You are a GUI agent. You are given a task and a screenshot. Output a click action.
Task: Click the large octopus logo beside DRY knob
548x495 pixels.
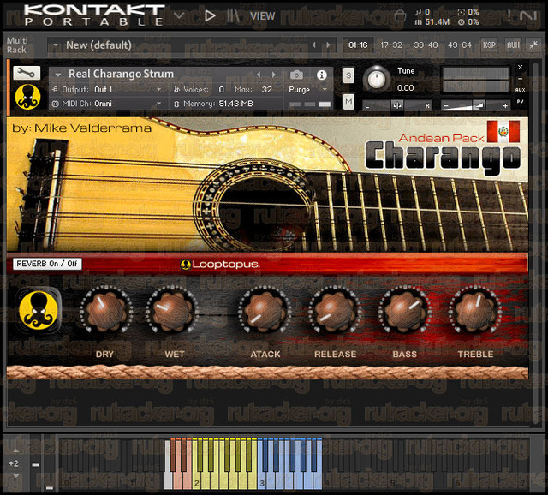[x=39, y=310]
